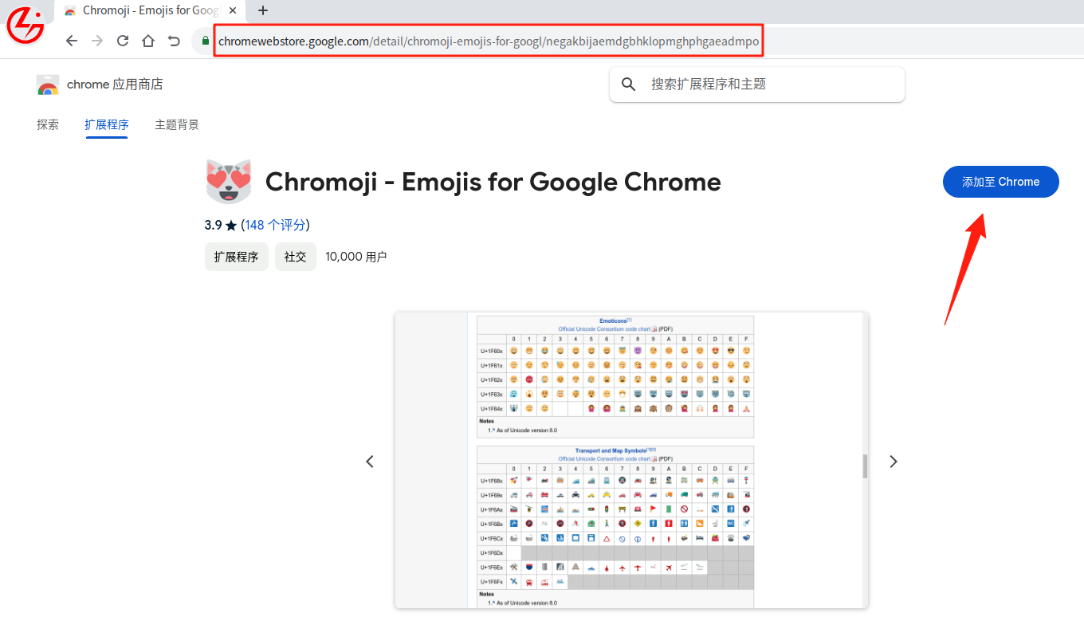Image resolution: width=1084 pixels, height=617 pixels.
Task: Open a new tab with the plus icon
Action: click(x=263, y=10)
